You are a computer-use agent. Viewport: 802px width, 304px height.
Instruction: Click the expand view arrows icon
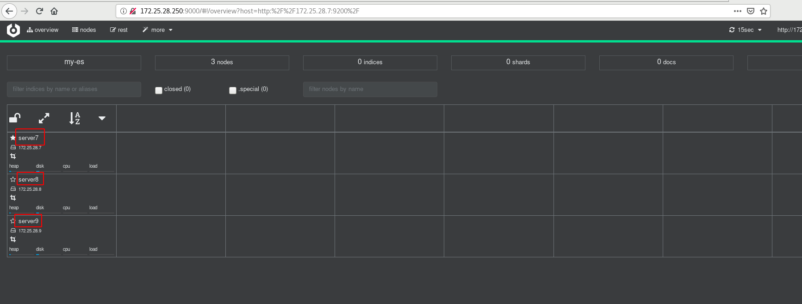44,118
